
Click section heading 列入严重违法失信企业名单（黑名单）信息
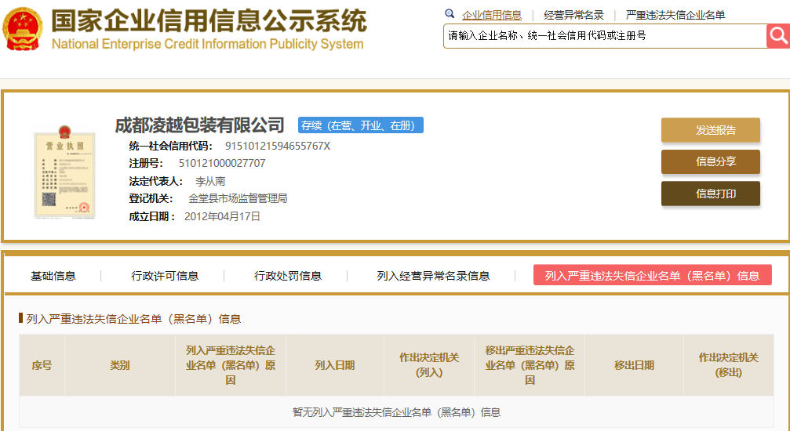tap(133, 319)
